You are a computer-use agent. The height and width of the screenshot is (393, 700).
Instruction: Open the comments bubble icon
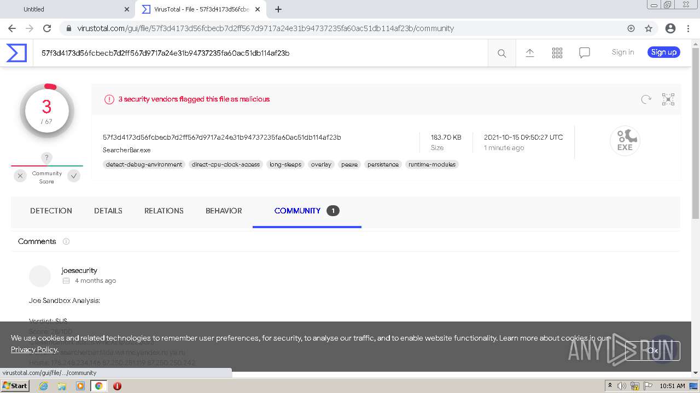point(584,53)
